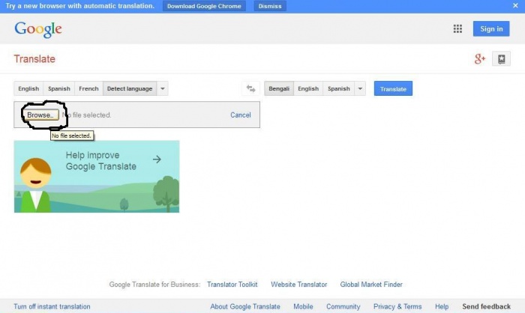Swap source and target languages
525x313 pixels.
pos(250,88)
